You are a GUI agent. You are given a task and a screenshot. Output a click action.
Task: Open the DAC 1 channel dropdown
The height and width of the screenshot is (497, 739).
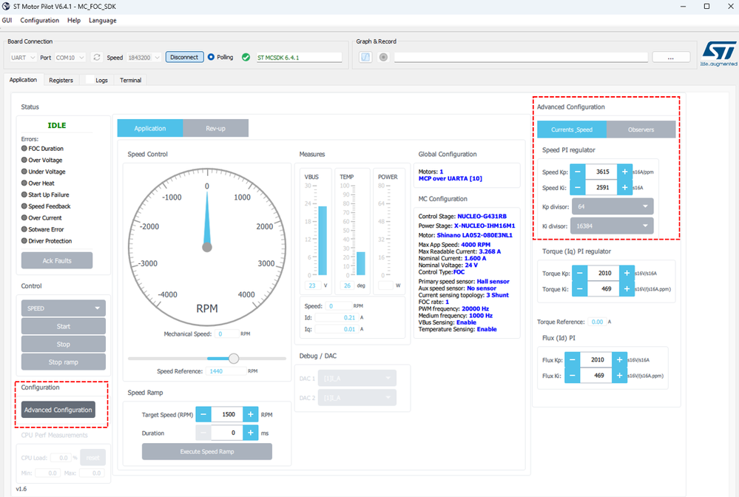(357, 378)
